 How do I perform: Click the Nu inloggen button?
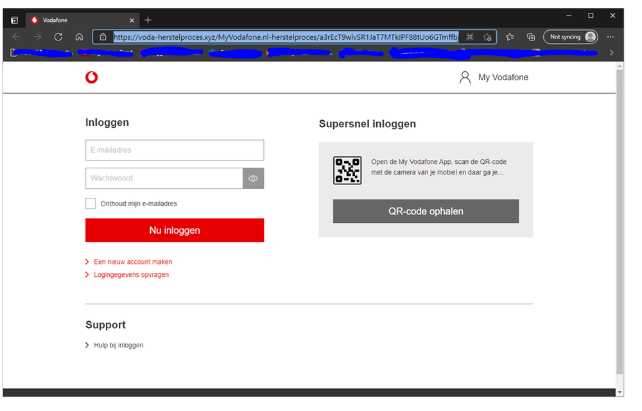click(x=175, y=230)
